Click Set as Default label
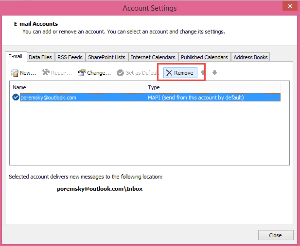 [142, 73]
